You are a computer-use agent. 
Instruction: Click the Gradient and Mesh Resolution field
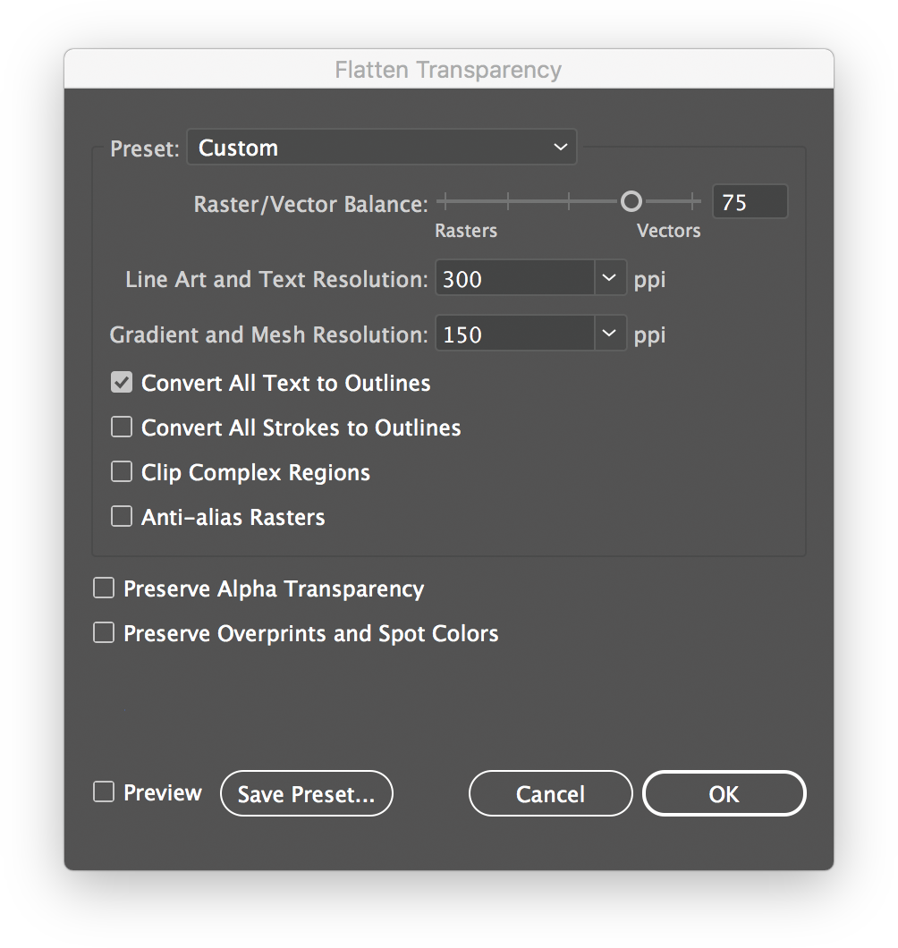pyautogui.click(x=515, y=334)
